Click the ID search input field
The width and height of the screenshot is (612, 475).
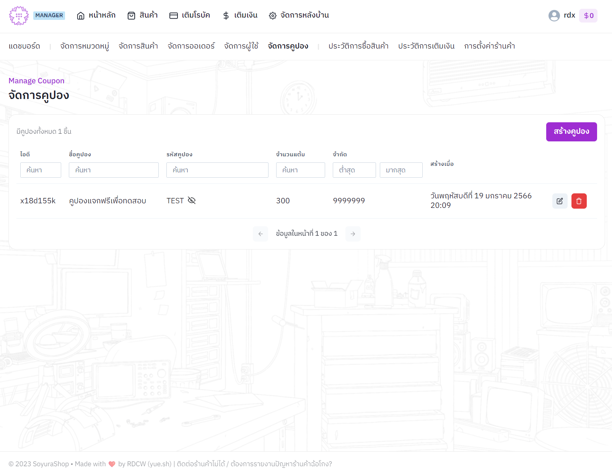(x=41, y=170)
